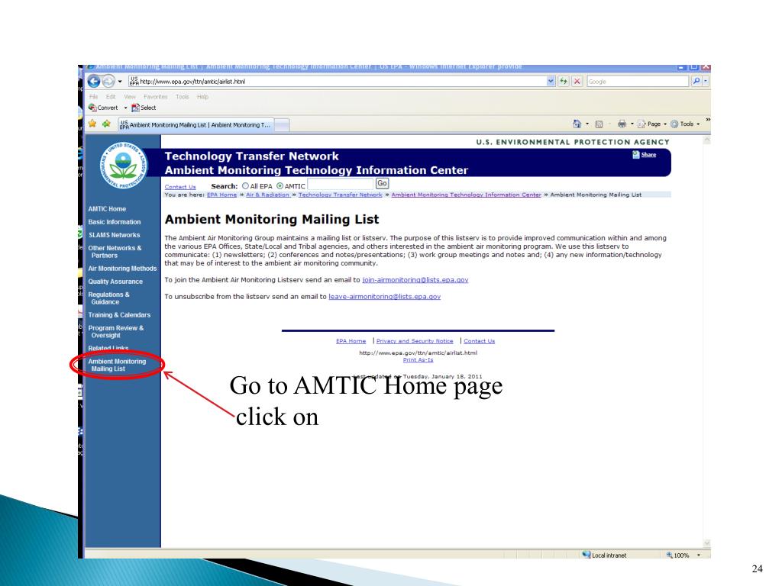Open footer Contact Us link
This screenshot has width=782, height=586.
pyautogui.click(x=480, y=341)
